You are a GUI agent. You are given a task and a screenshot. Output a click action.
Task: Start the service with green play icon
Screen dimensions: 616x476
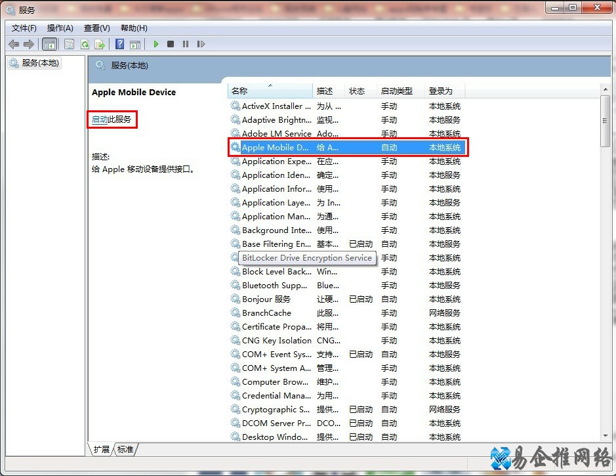(155, 43)
